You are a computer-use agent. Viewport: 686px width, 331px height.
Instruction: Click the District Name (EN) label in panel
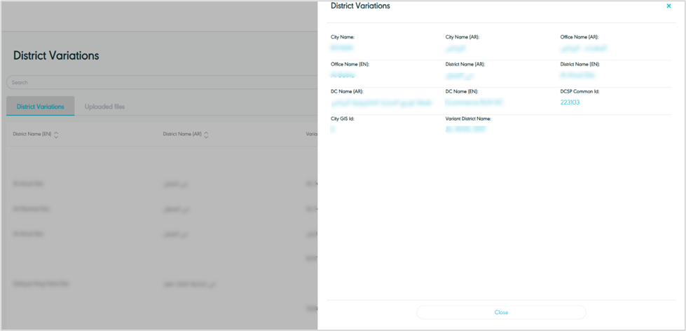(579, 65)
